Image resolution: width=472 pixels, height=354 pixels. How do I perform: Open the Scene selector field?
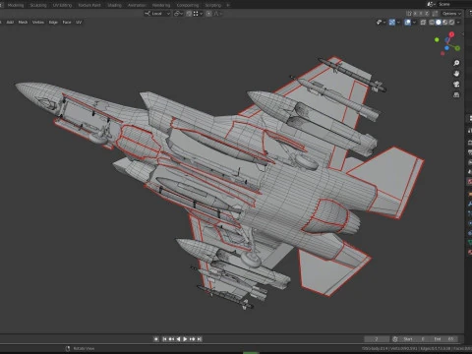pyautogui.click(x=454, y=4)
